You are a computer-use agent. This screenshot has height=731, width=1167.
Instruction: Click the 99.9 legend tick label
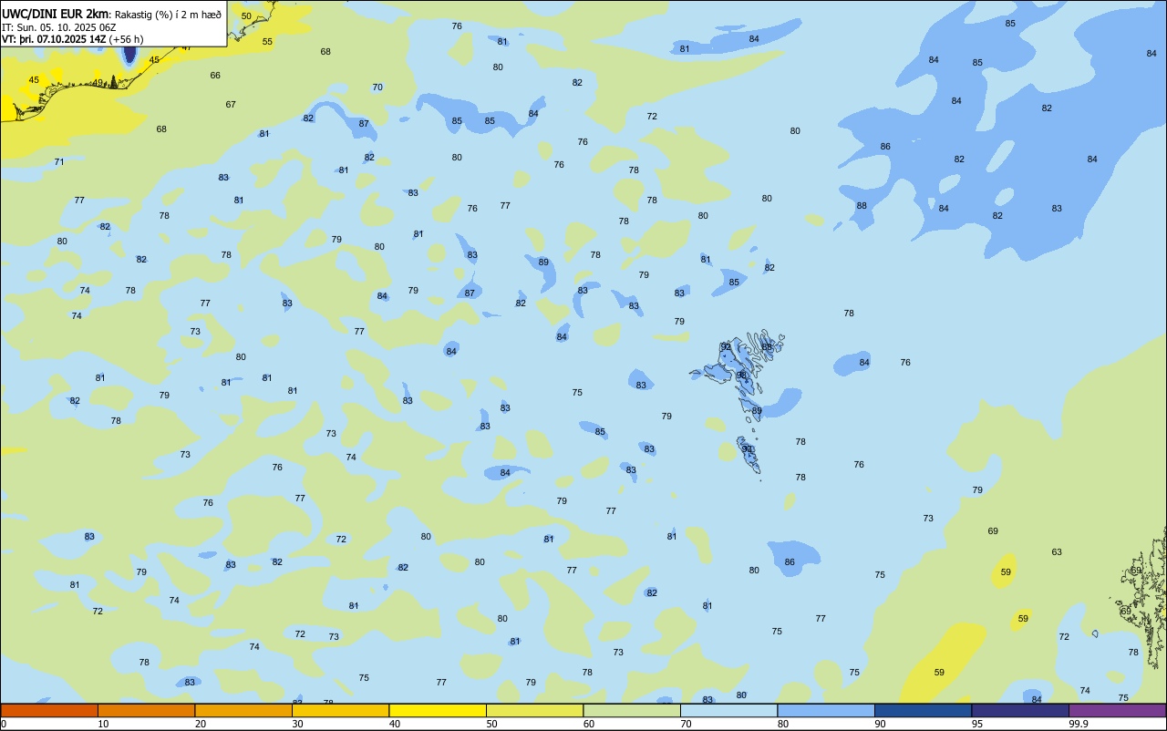[x=1079, y=724]
